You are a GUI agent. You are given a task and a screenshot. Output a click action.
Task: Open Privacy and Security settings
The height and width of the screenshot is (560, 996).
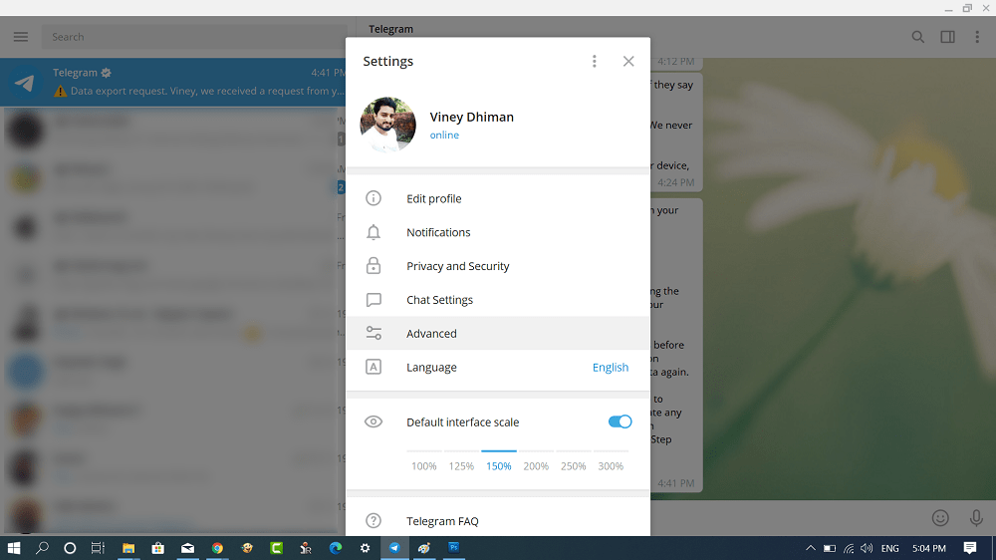(x=498, y=266)
